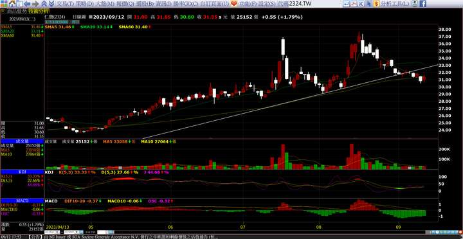Switch to the 技術分析 tab

39,11
